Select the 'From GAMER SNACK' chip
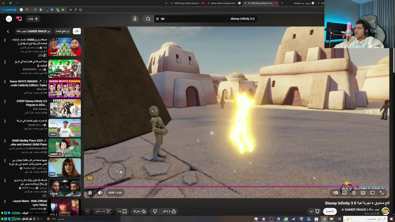 pos(33,31)
